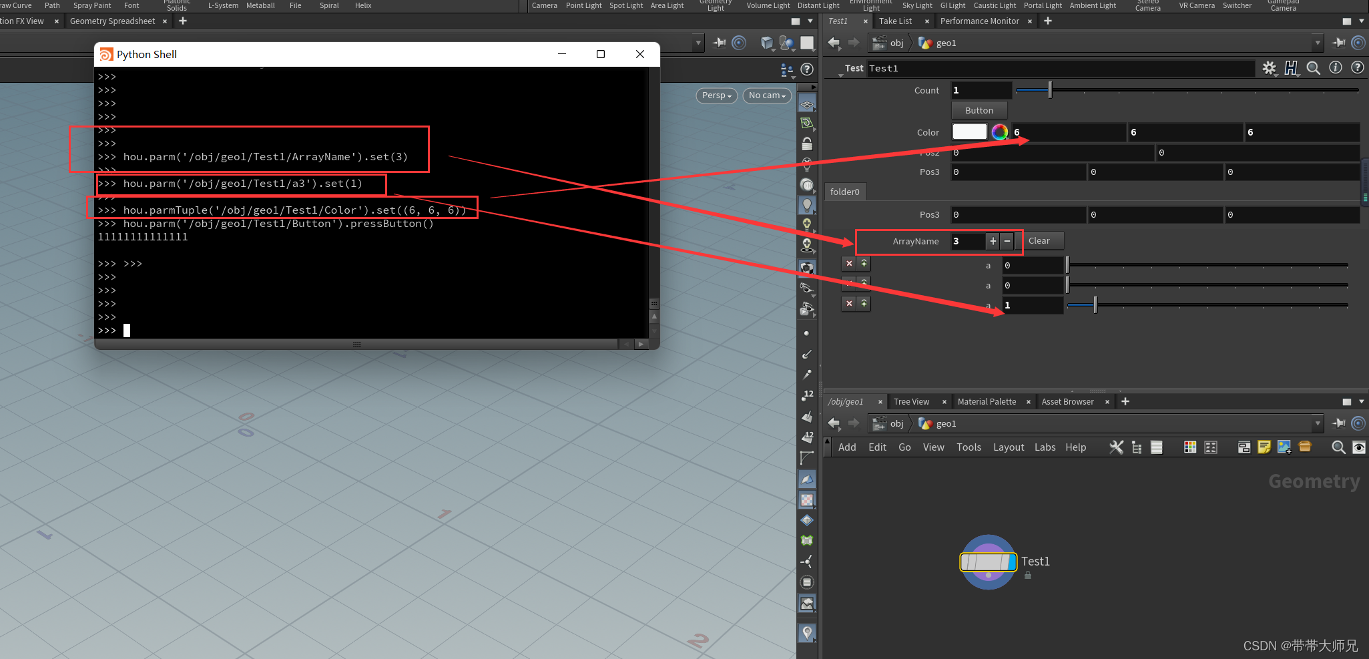Remove ArrayName instance with minus button
The width and height of the screenshot is (1369, 659).
click(x=1007, y=241)
